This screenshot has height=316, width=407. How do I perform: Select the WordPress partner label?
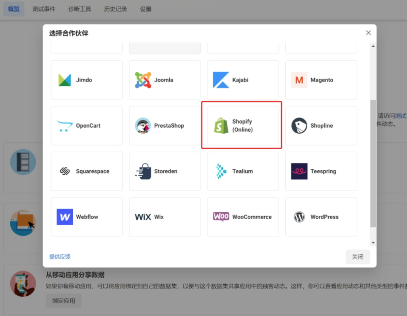tap(325, 217)
